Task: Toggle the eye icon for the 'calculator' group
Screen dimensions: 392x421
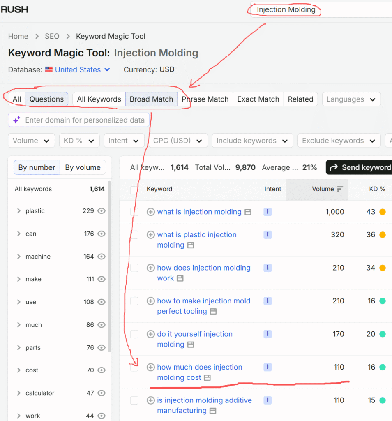Action: click(101, 393)
